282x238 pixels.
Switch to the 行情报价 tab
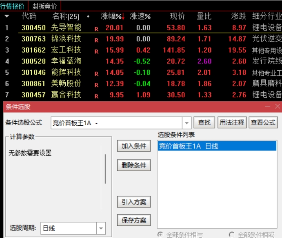[x=13, y=6]
